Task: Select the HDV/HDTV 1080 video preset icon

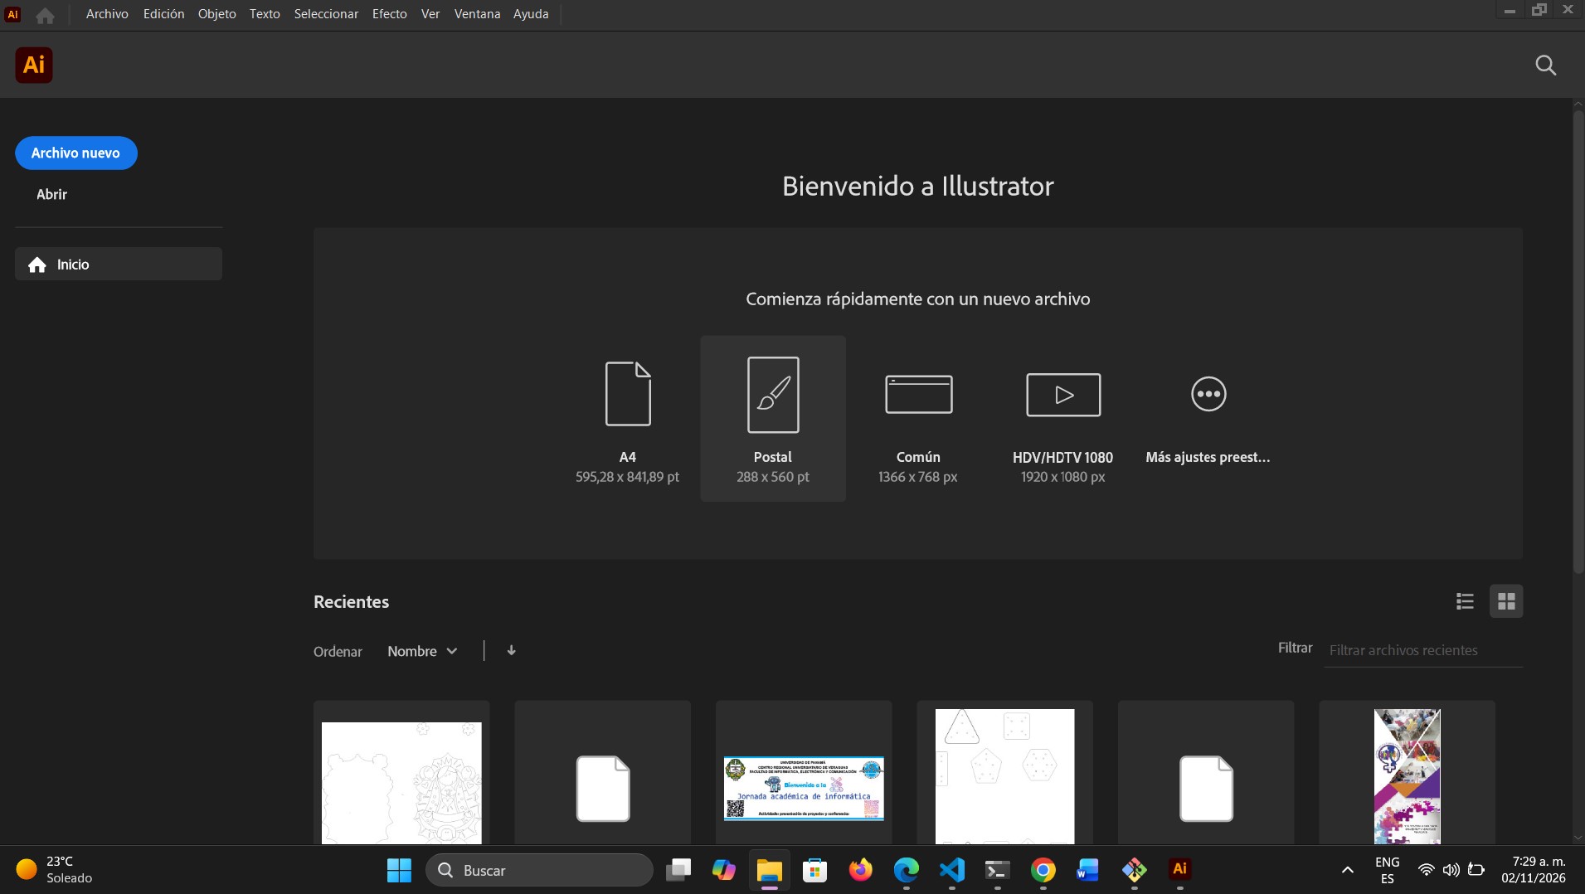Action: point(1063,395)
